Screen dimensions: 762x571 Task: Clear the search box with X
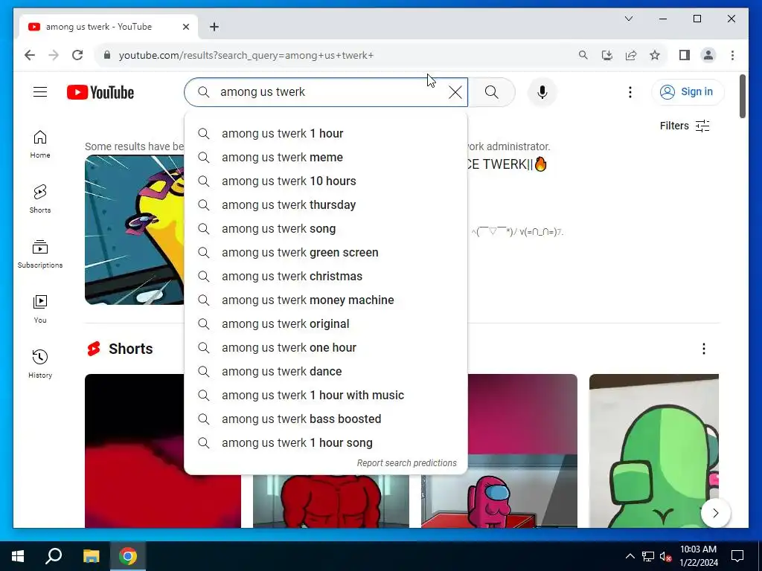[455, 92]
